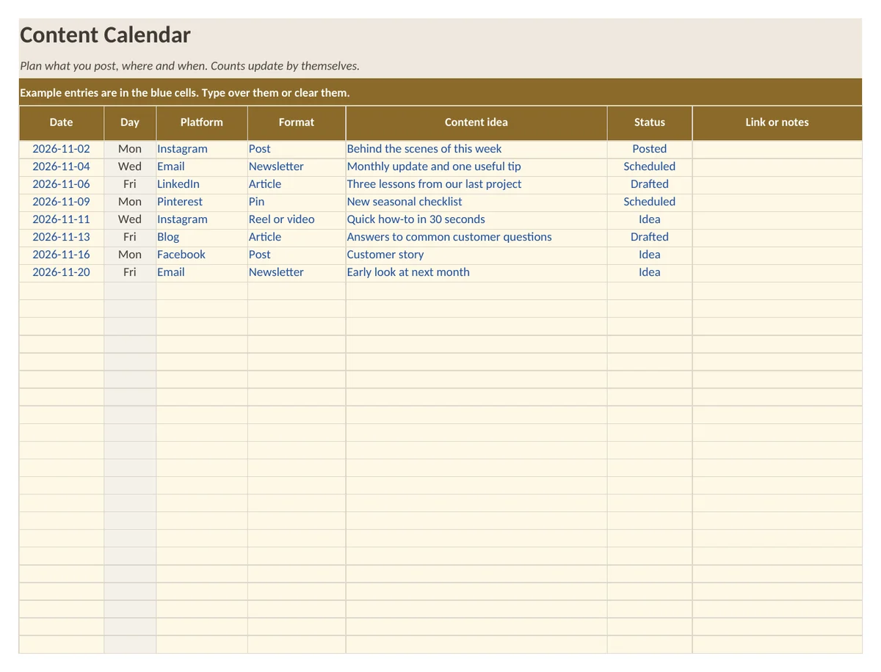This screenshot has width=881, height=672.
Task: Select date cell 2026-11-09
Action: point(62,202)
